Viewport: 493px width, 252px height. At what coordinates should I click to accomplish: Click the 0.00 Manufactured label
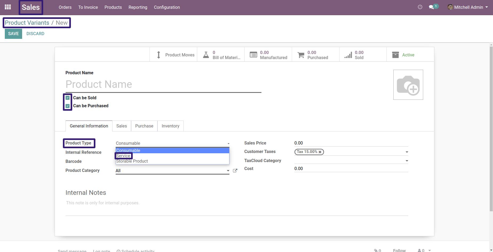[x=274, y=55]
